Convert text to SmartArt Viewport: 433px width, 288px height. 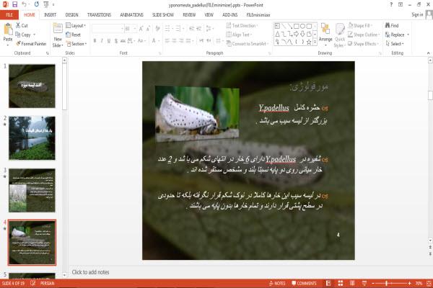(248, 43)
